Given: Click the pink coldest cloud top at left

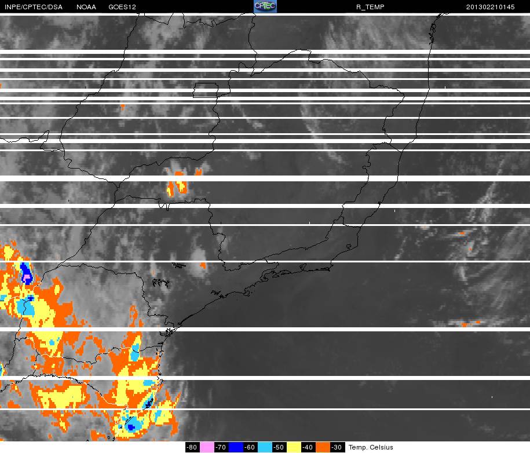Looking at the screenshot, I should pos(27,279).
